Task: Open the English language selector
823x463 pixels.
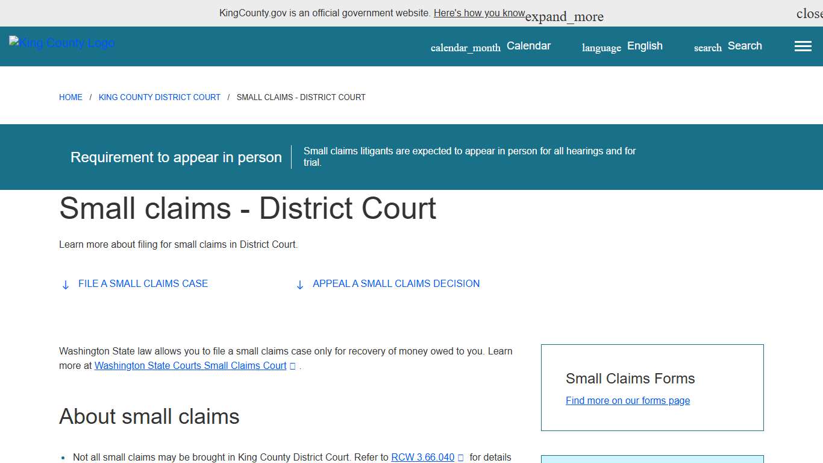Action: click(x=644, y=46)
